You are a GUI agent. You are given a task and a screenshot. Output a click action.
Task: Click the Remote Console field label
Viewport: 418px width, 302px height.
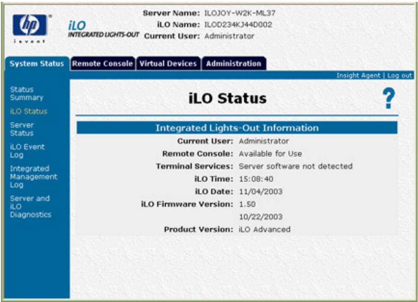coord(197,154)
